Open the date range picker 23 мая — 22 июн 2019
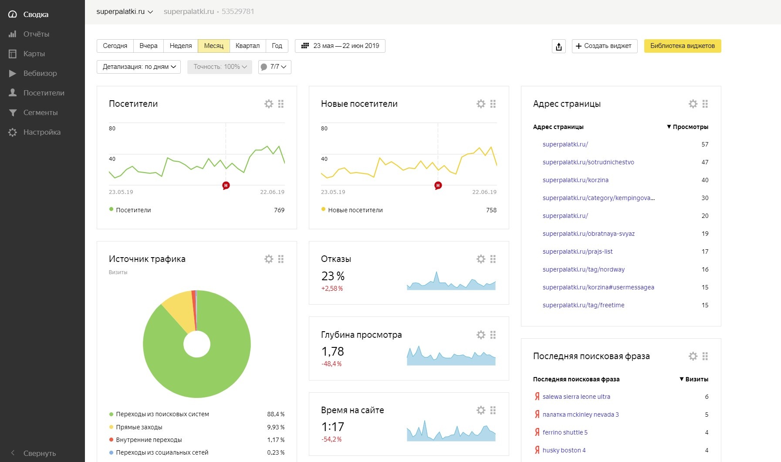Screen dimensions: 781x462 pos(340,46)
